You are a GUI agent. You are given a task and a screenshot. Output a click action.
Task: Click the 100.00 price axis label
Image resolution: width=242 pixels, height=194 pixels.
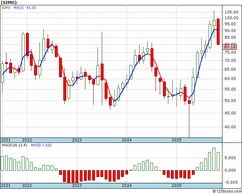pyautogui.click(x=231, y=18)
